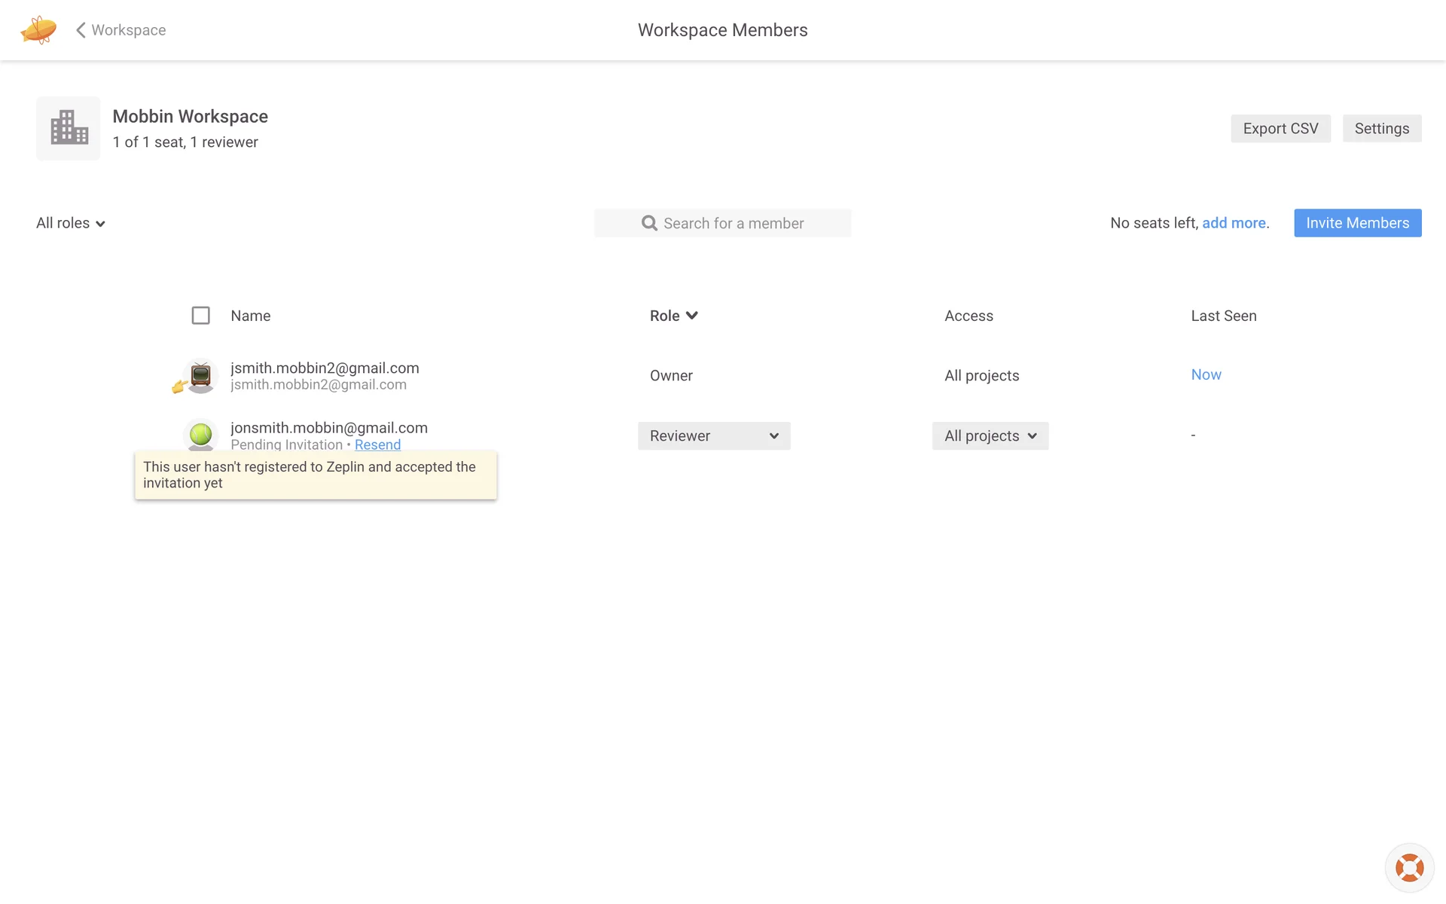Click jonsmith.mobbin tennis ball avatar
Screen dimensions: 1446x904
click(x=200, y=435)
